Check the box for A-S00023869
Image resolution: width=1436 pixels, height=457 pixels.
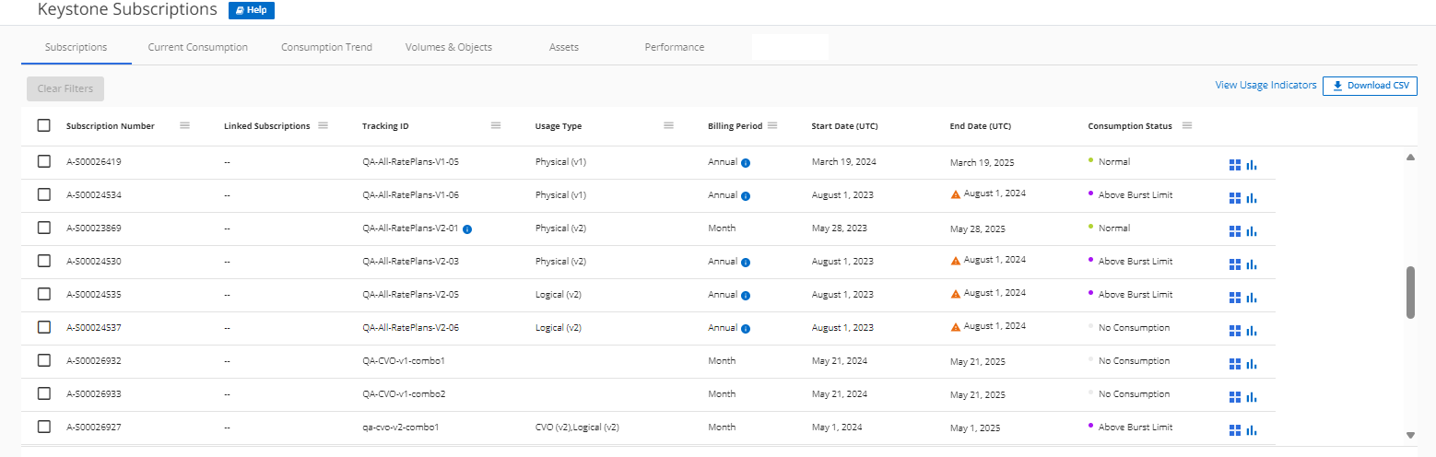point(44,228)
